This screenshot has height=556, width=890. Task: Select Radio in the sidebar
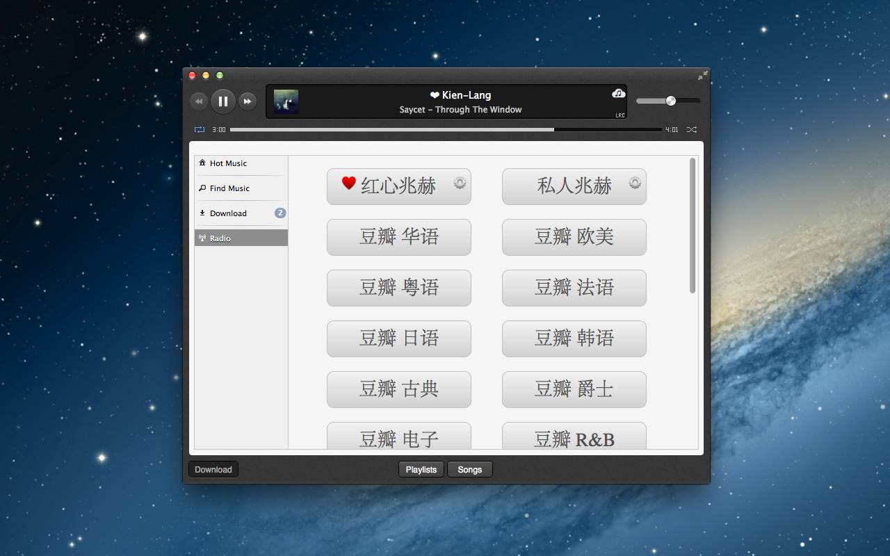[x=241, y=238]
